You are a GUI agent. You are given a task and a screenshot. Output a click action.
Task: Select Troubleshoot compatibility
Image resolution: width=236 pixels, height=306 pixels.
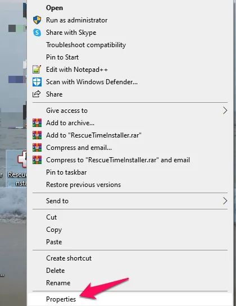coord(130,45)
